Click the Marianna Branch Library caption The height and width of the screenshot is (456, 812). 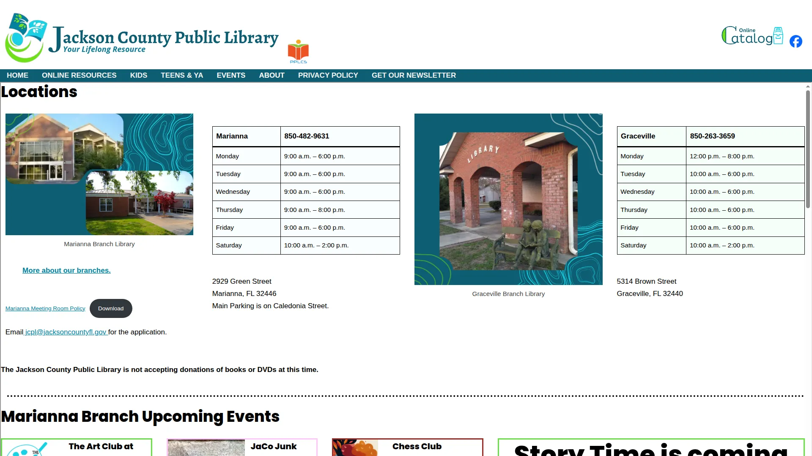click(99, 244)
